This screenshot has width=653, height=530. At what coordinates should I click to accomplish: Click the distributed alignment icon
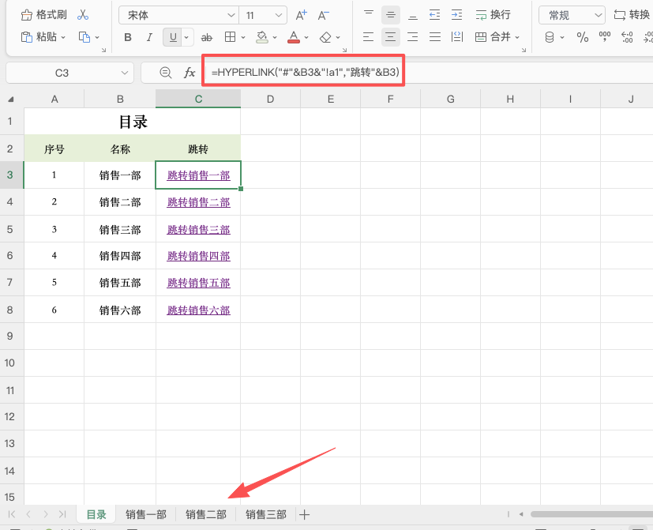[x=457, y=37]
